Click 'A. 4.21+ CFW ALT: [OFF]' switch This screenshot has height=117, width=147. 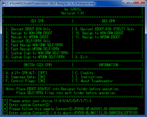click(26, 73)
